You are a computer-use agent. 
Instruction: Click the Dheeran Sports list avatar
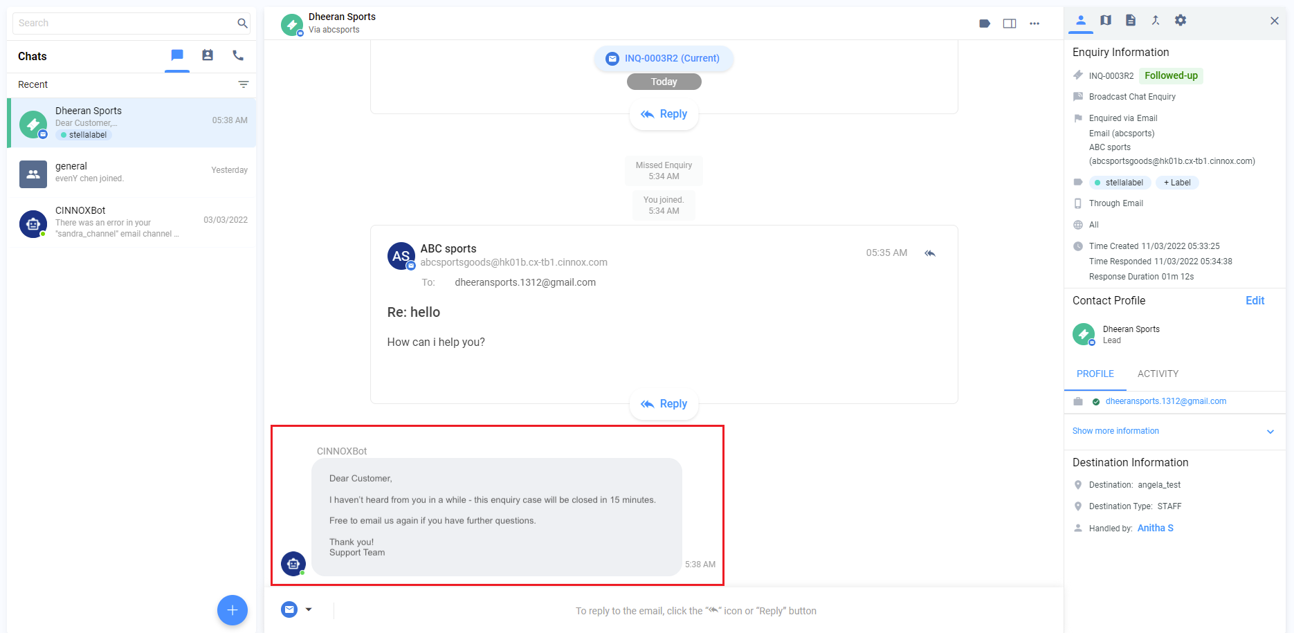33,125
